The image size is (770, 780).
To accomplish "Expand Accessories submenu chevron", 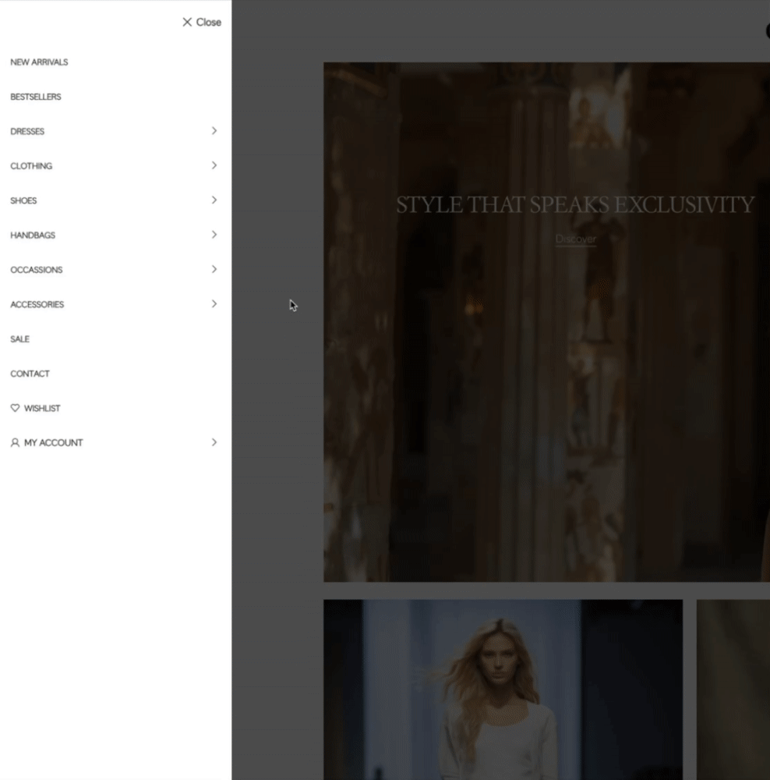I will [214, 303].
